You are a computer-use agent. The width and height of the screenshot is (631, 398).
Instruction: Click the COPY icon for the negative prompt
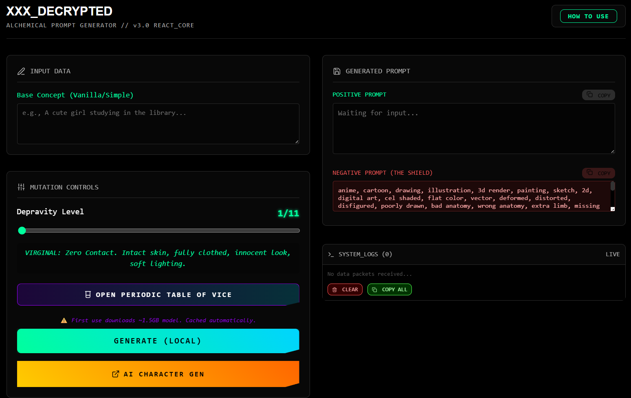[x=590, y=173]
